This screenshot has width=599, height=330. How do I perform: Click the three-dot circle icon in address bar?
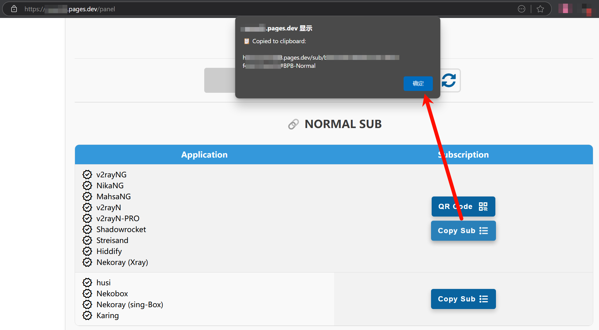(522, 9)
